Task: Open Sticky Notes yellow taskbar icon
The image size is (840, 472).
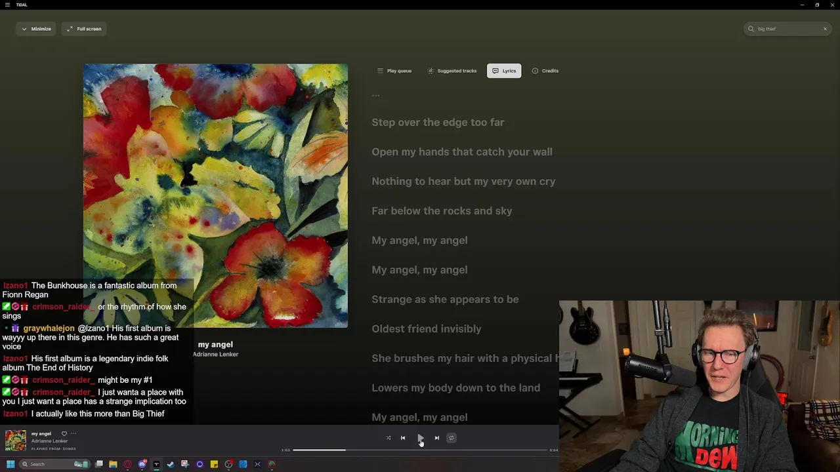Action: pos(214,464)
